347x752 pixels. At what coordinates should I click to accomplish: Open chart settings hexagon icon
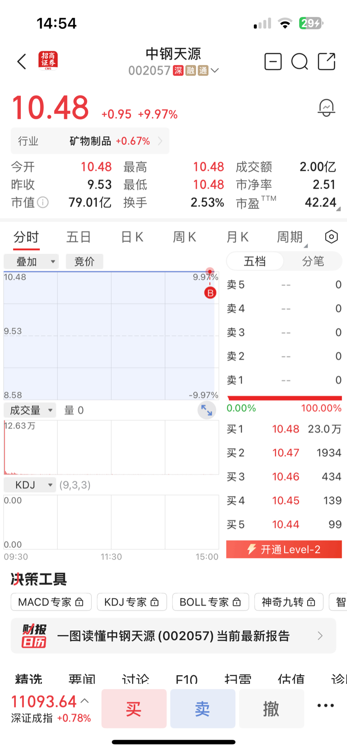pos(331,236)
